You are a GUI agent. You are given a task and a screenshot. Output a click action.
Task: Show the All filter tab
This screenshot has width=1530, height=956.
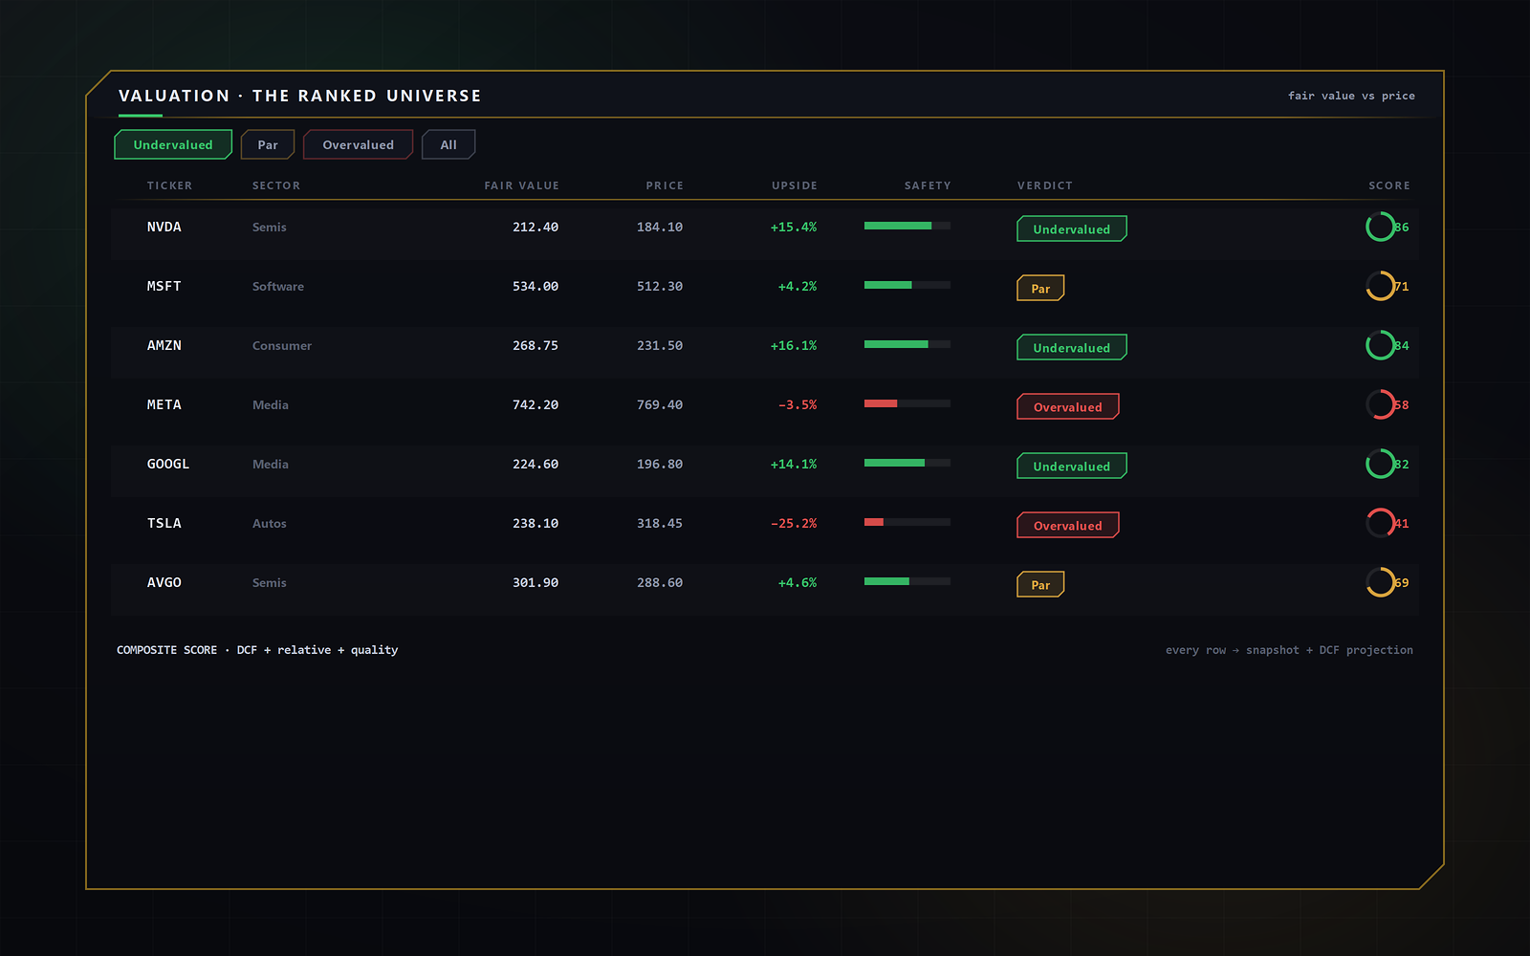(x=448, y=144)
